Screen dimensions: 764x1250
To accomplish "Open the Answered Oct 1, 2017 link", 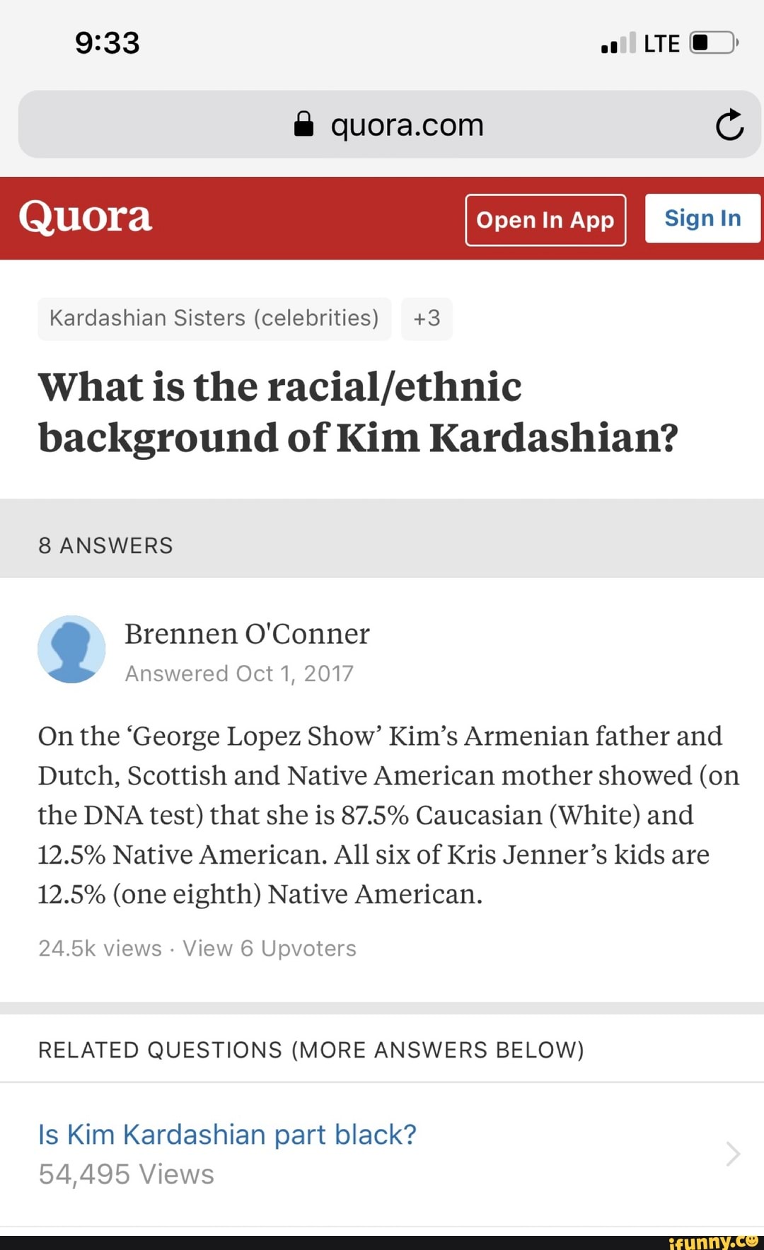I will coord(239,673).
